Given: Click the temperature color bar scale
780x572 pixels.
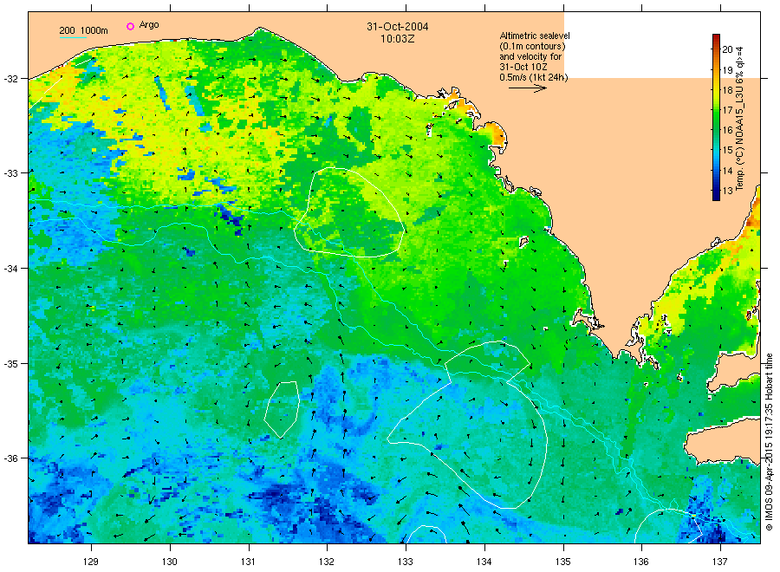Looking at the screenshot, I should (716, 117).
